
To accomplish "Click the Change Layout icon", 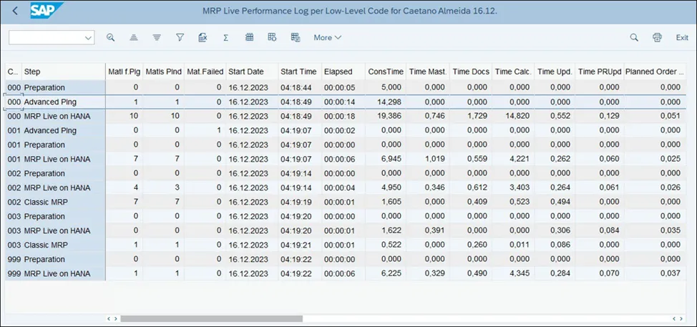I will point(273,37).
